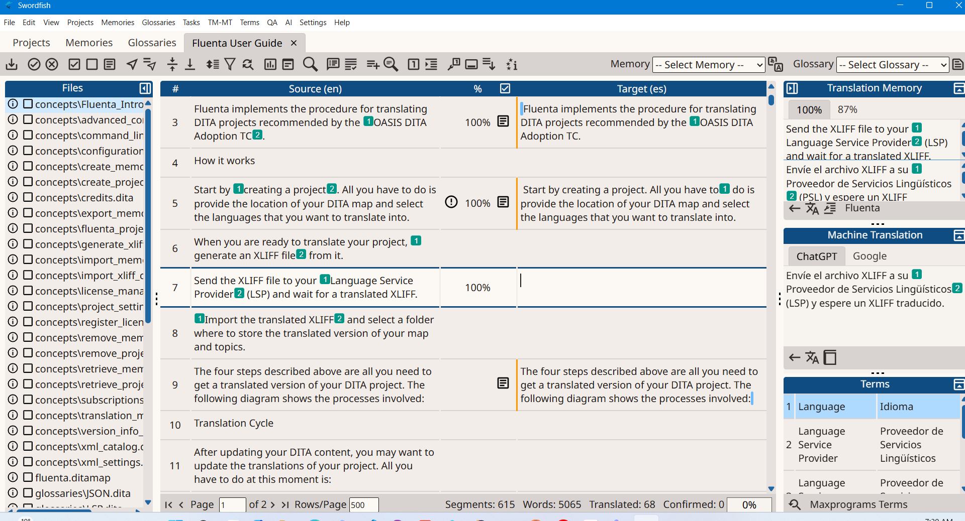Close the Fluenta User Guide tab
Screen dimensions: 965x521
(294, 43)
